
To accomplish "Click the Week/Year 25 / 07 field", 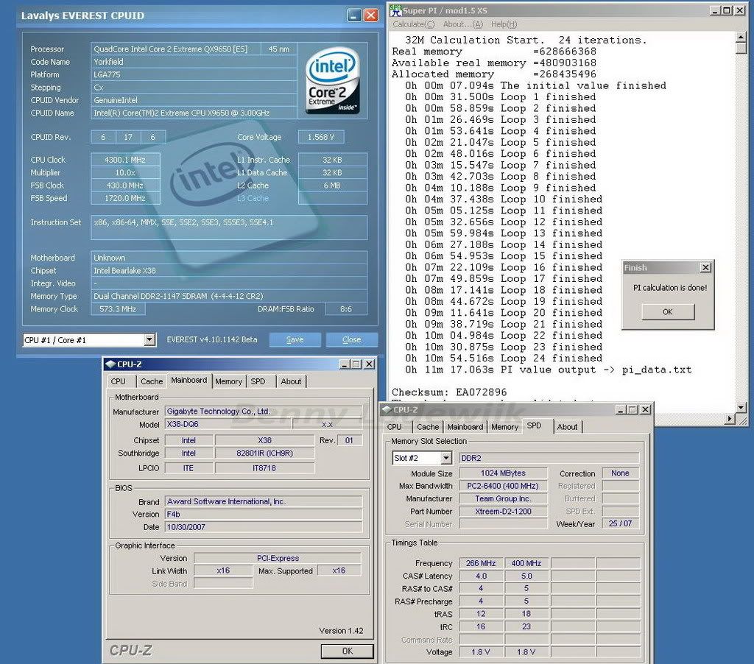I will click(620, 523).
